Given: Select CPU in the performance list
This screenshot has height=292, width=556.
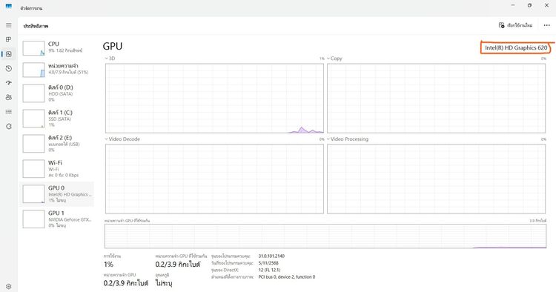Looking at the screenshot, I should [x=57, y=48].
